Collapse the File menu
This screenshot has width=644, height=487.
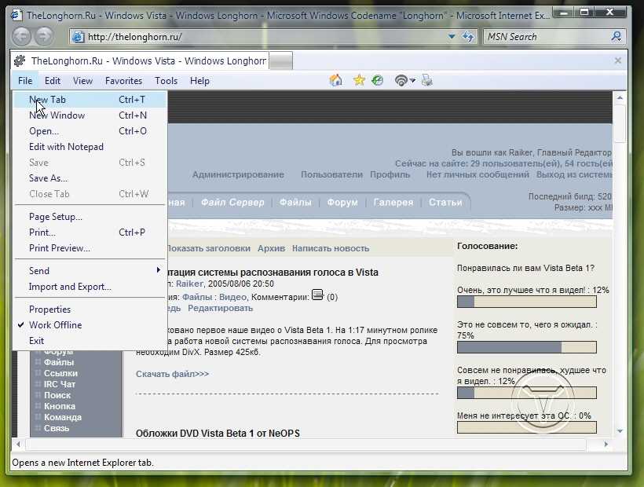pos(25,81)
